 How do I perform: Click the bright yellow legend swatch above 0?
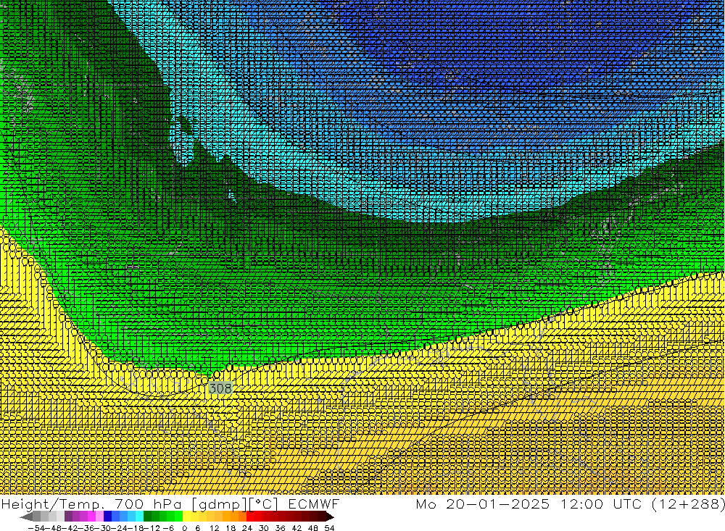pyautogui.click(x=187, y=517)
